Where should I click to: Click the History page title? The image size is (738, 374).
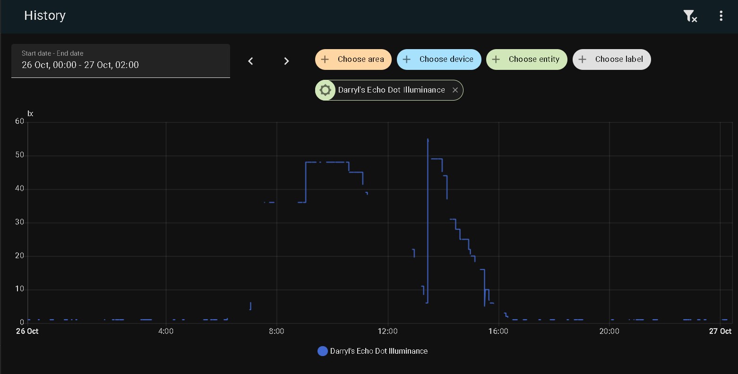(x=45, y=16)
